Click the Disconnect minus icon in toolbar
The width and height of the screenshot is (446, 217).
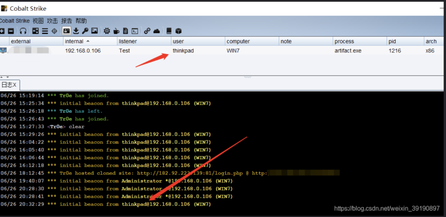tap(11, 31)
